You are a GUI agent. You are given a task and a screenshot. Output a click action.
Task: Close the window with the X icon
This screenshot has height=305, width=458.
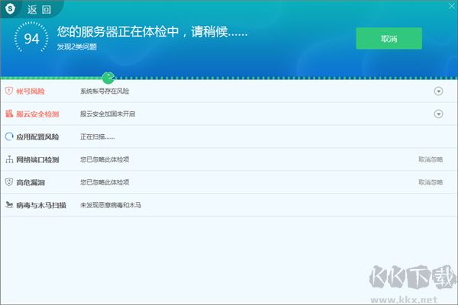pyautogui.click(x=452, y=6)
